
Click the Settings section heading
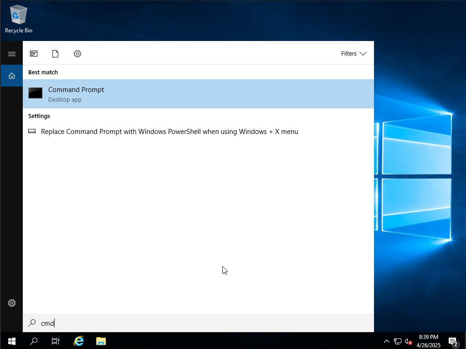pyautogui.click(x=39, y=116)
